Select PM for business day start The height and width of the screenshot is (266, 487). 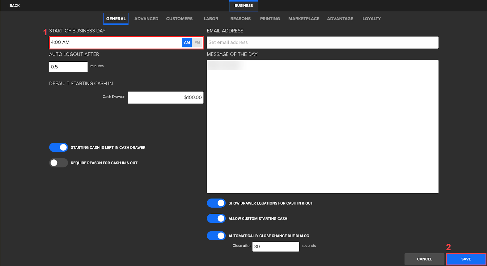(197, 43)
